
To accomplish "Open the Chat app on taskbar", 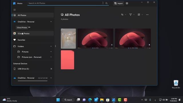I will [84, 100].
